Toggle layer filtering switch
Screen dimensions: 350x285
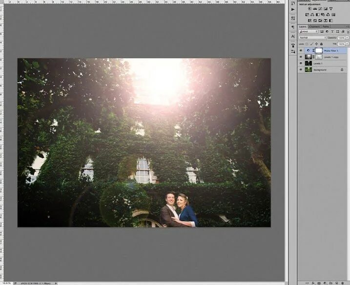pyautogui.click(x=348, y=31)
